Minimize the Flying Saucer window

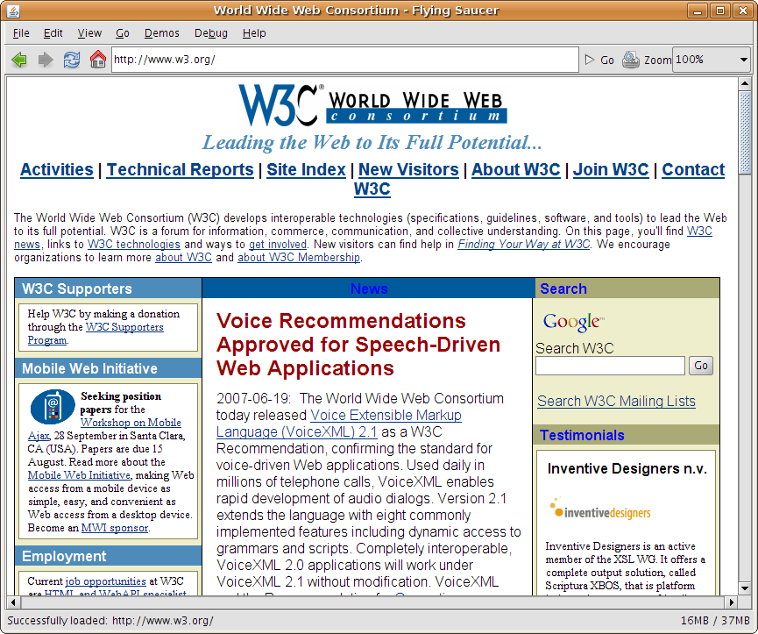(x=697, y=11)
